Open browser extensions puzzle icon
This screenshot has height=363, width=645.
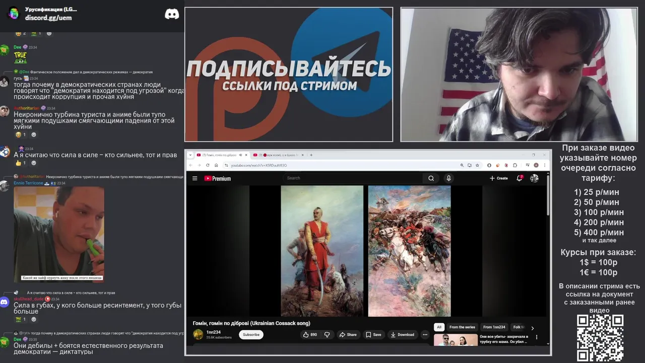515,165
